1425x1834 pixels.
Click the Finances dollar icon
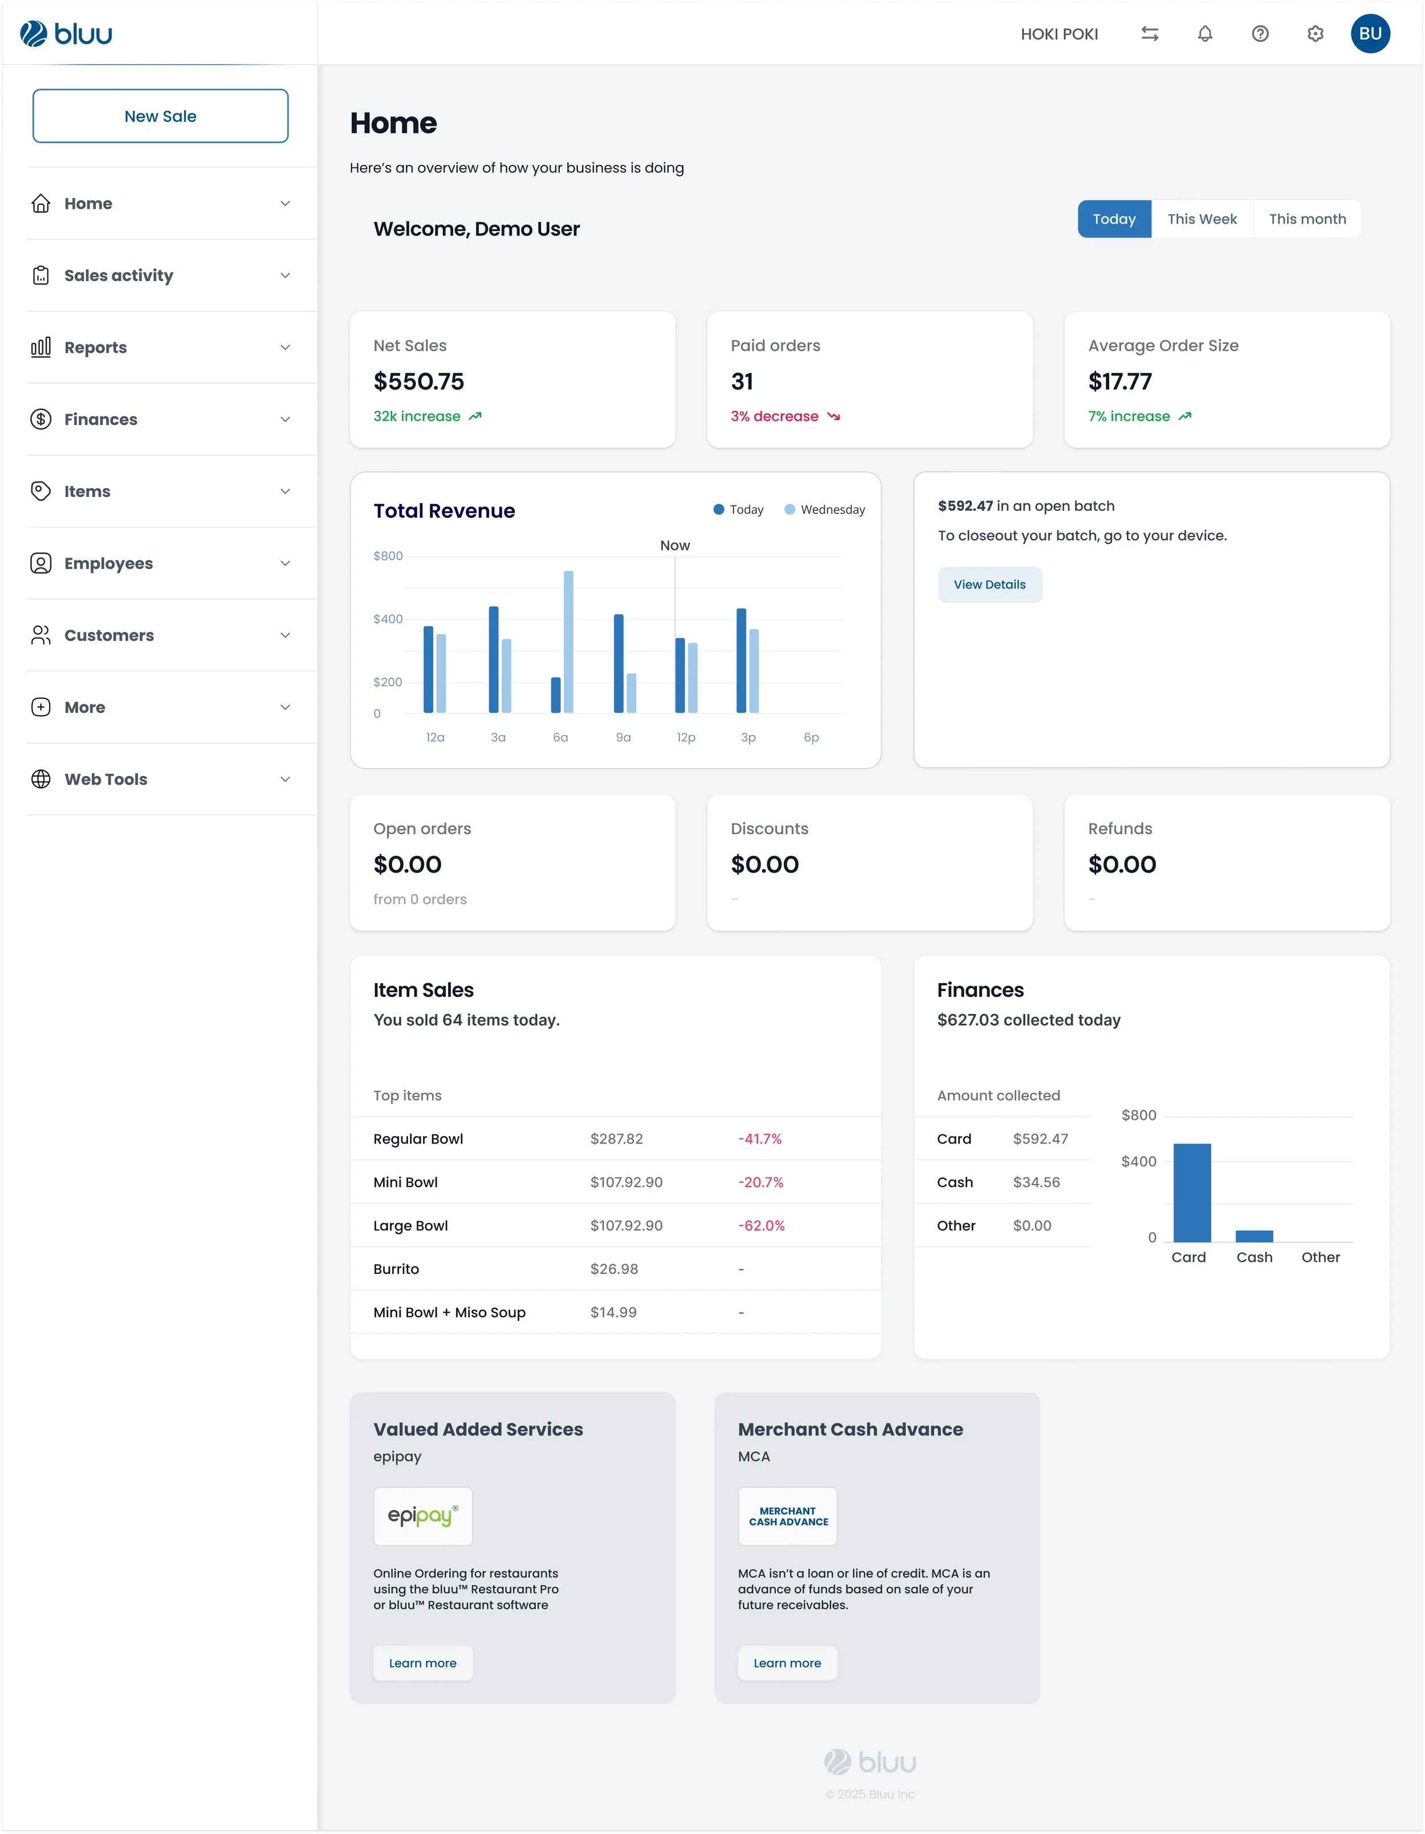pos(41,419)
